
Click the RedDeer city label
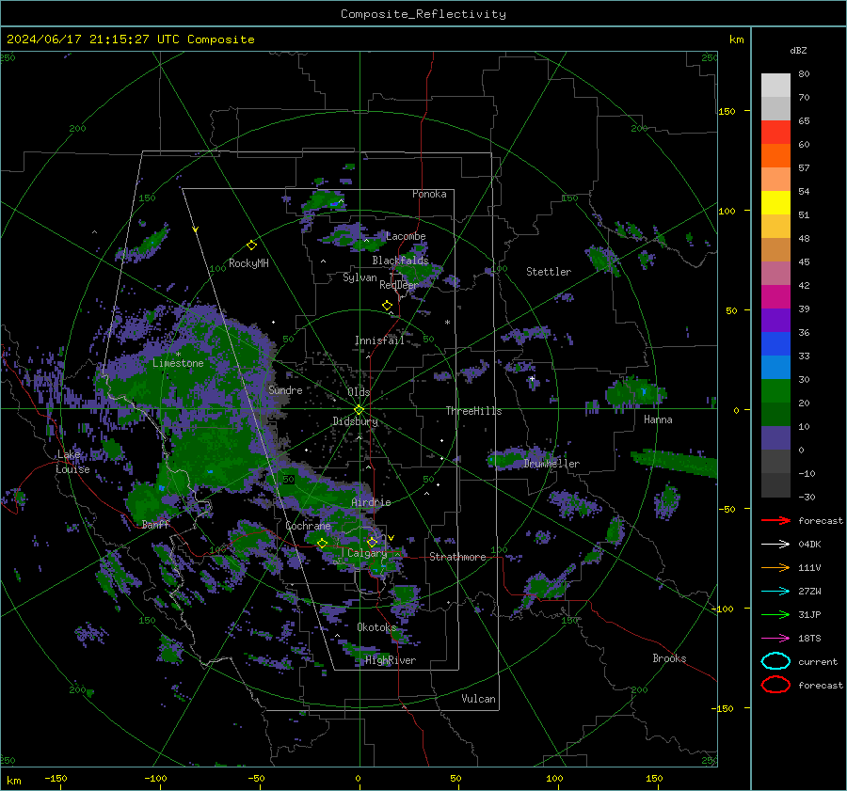click(399, 285)
